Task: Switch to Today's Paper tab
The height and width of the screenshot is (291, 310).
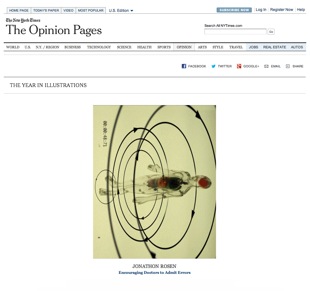Action: coord(46,11)
